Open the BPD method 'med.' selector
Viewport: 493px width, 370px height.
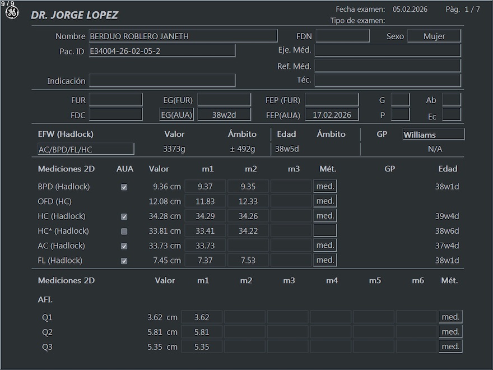325,186
